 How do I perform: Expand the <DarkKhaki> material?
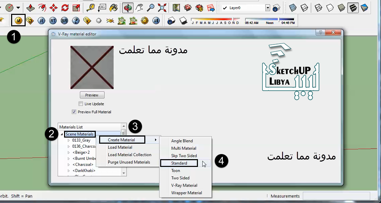click(x=68, y=171)
